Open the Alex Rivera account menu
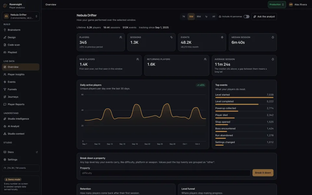Screen dimensions: 312x195 click(298, 5)
